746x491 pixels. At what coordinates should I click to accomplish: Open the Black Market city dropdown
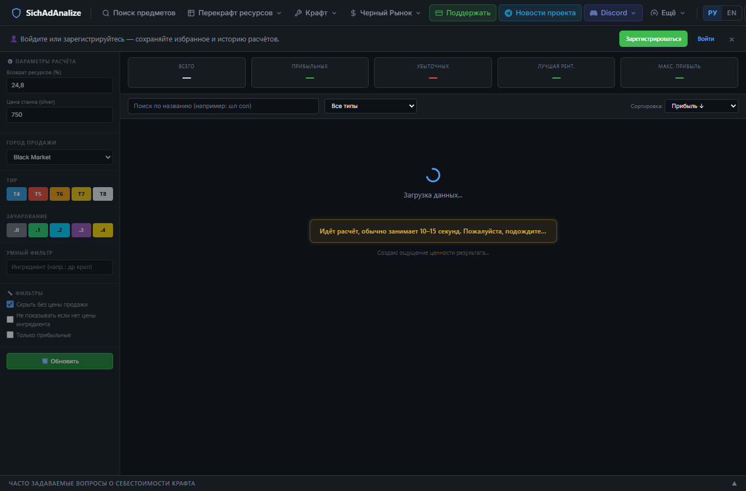pyautogui.click(x=60, y=157)
